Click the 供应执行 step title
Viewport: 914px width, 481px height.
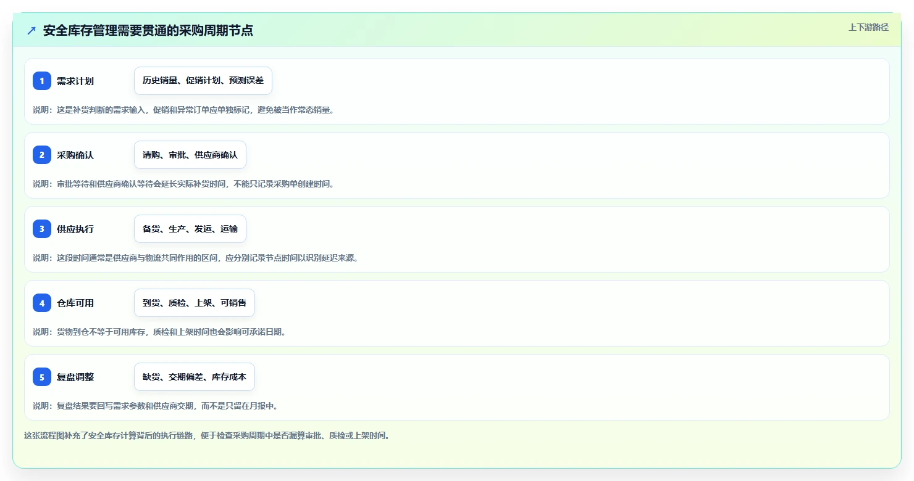coord(75,229)
